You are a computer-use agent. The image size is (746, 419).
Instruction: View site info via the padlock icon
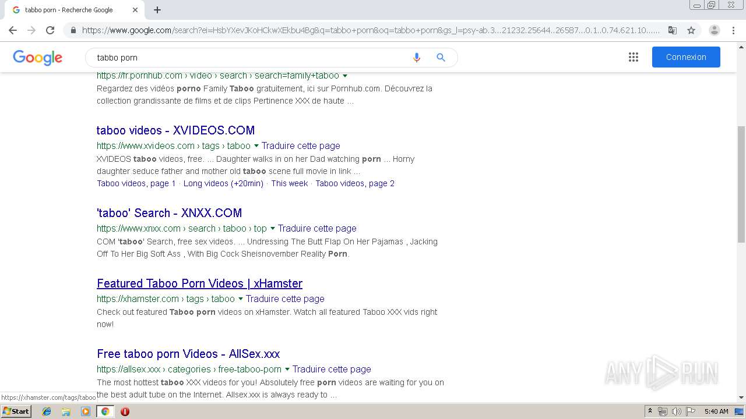(73, 30)
